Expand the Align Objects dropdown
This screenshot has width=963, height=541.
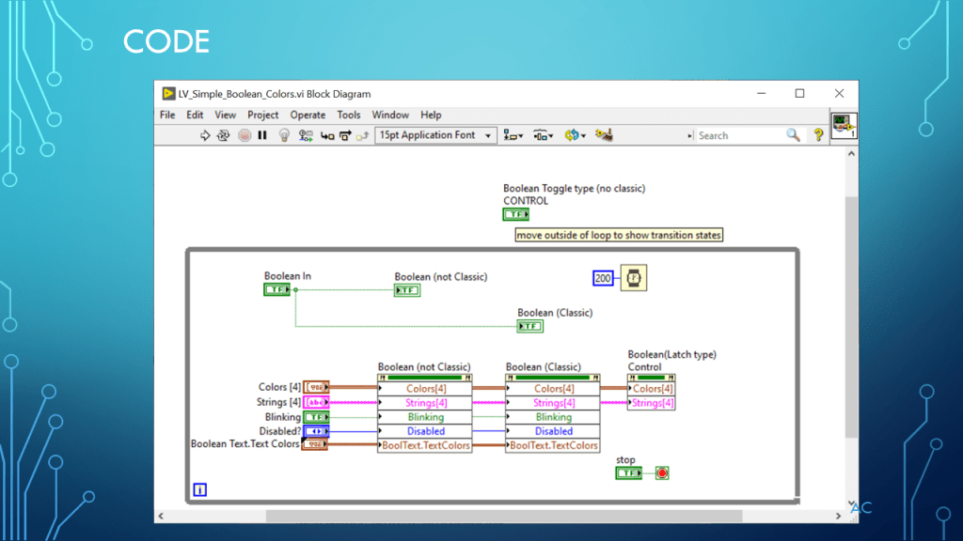513,135
